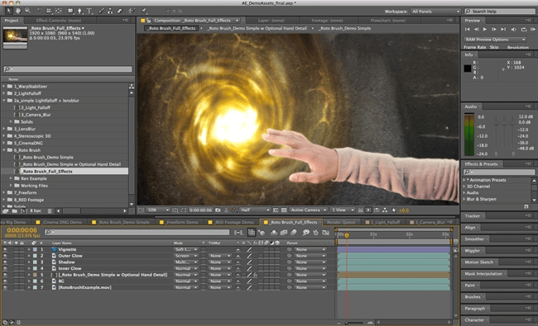Hide the Outer Glow layer
Viewport: 538px width, 326px height.
tap(5, 256)
